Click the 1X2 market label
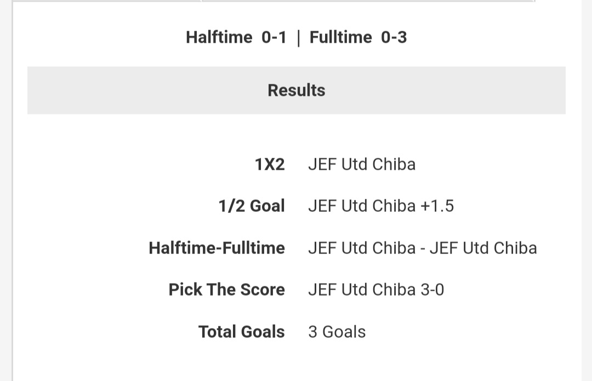Viewport: 592px width, 381px height. (270, 164)
